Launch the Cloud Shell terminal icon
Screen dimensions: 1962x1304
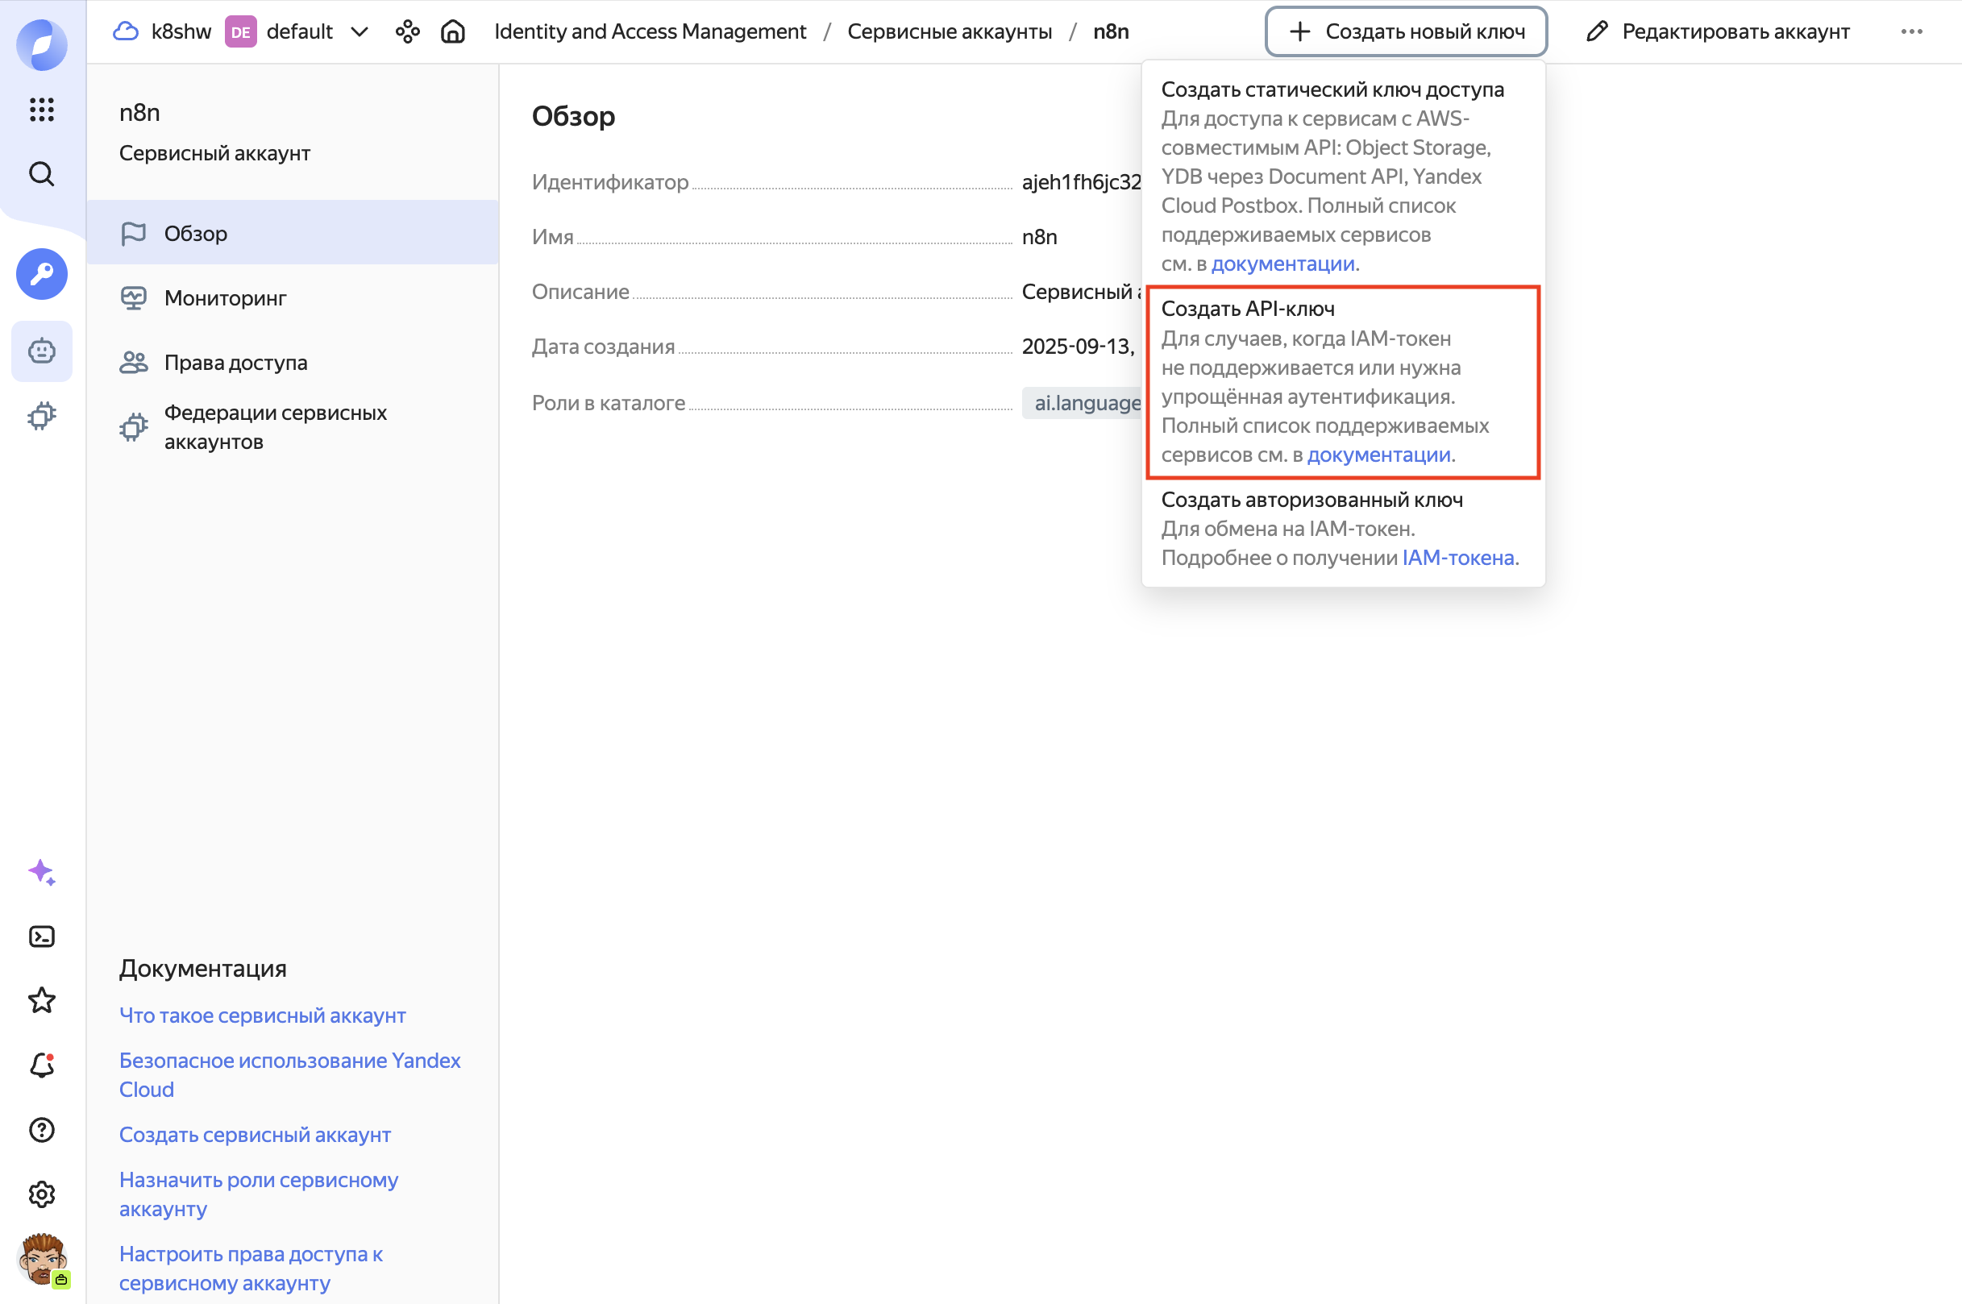click(42, 936)
